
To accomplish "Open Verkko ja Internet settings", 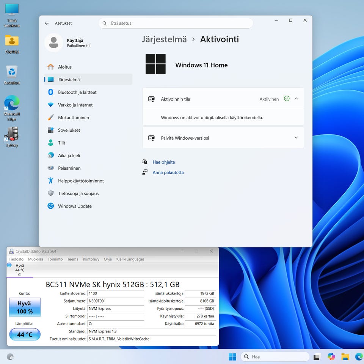I will [x=75, y=105].
